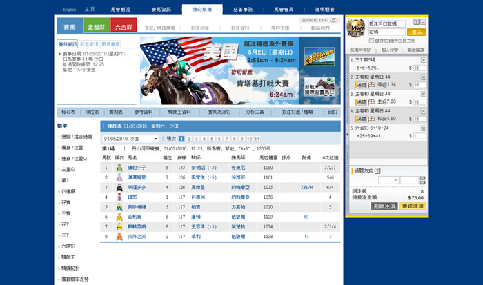Click jockey silk icon for horse 3
483x285 pixels.
pos(118,186)
